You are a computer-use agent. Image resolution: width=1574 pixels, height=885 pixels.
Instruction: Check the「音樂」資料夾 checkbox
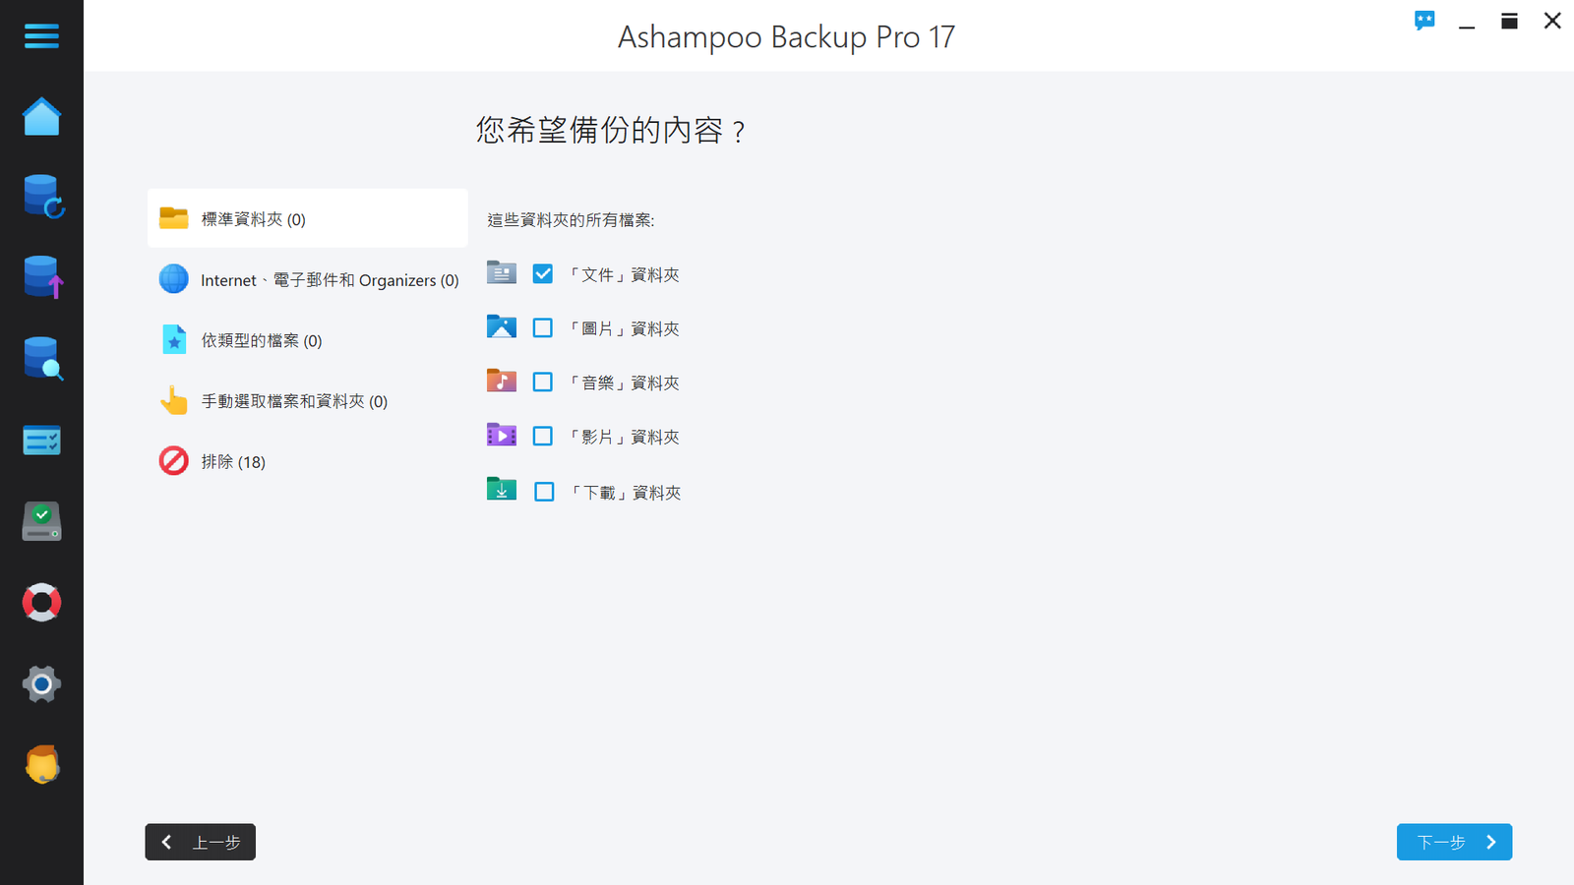tap(543, 383)
